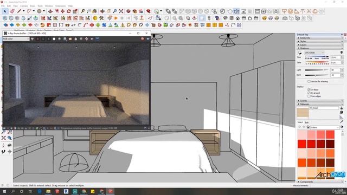Open the Help menu
This screenshot has width=347, height=195.
point(70,6)
